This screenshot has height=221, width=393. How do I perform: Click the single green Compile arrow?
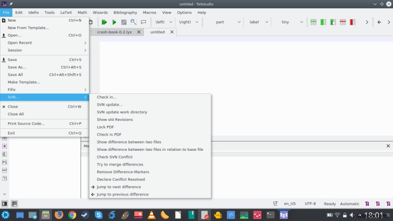pos(114,22)
